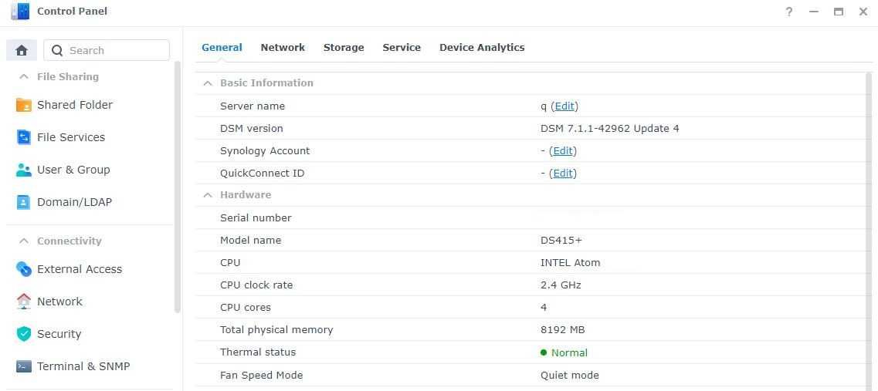Click the Synology Account label
Viewport: 878px width, 391px height.
265,150
